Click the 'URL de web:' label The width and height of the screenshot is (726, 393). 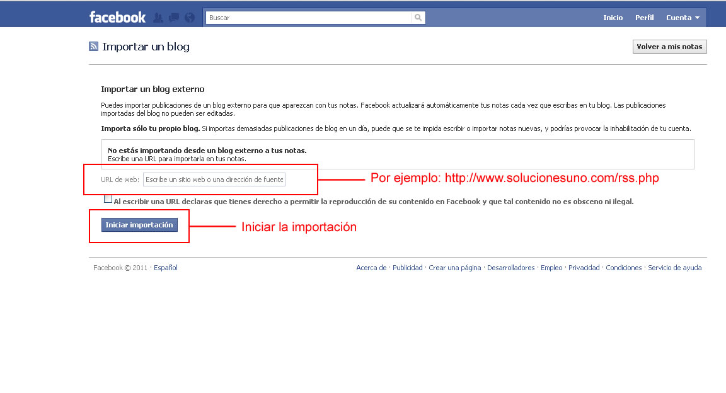[x=120, y=179]
